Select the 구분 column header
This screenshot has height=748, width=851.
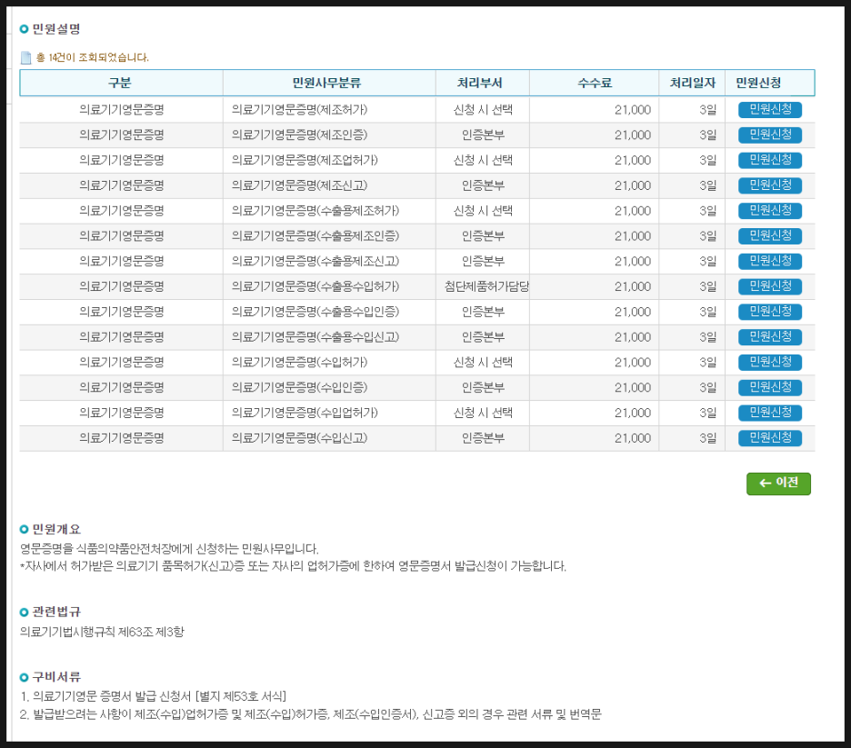coord(121,83)
